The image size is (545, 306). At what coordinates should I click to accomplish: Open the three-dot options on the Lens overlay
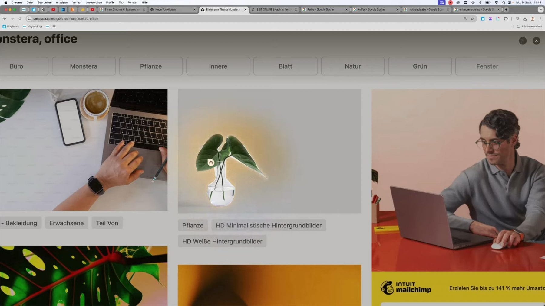coord(523,41)
